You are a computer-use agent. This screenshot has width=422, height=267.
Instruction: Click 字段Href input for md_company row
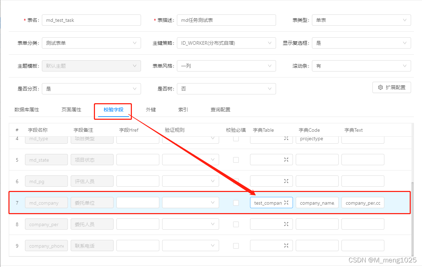[x=138, y=203]
